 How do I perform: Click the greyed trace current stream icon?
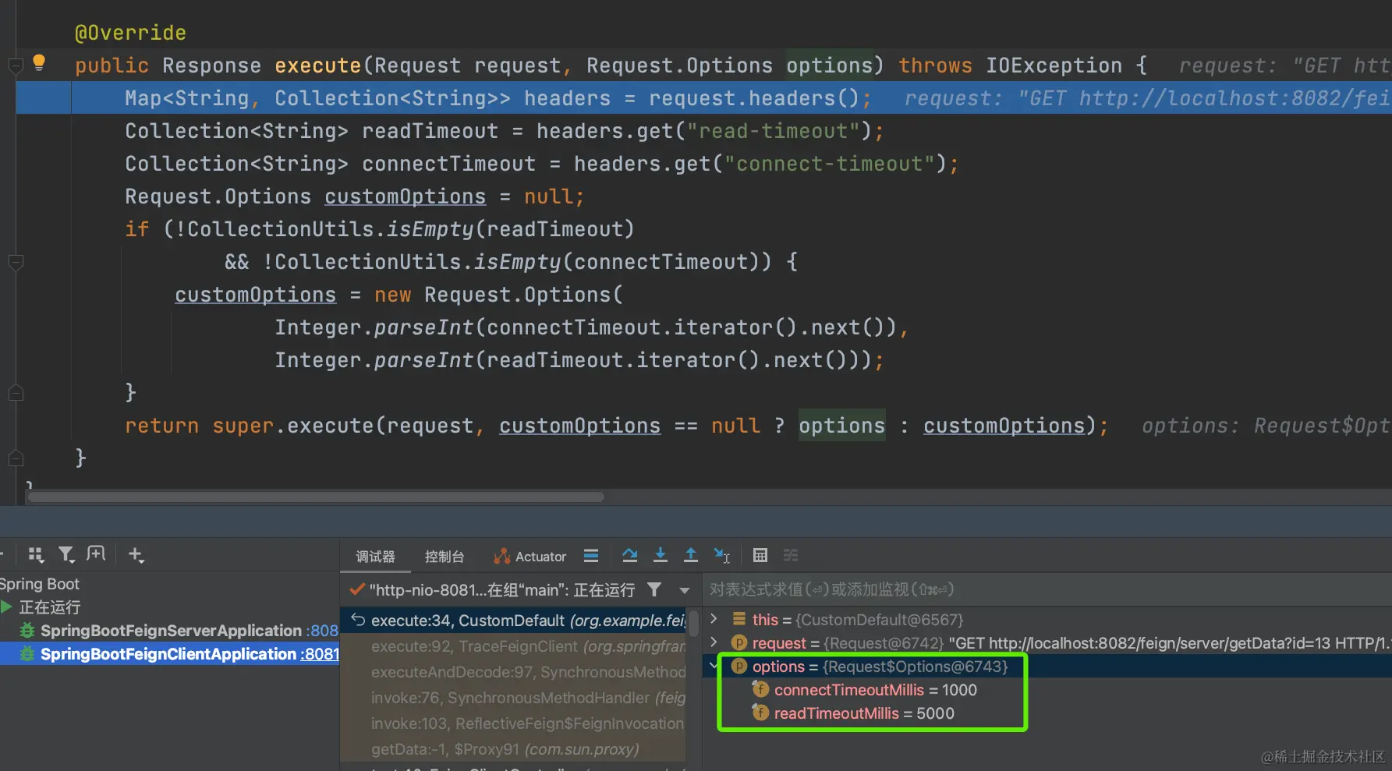[x=791, y=555]
